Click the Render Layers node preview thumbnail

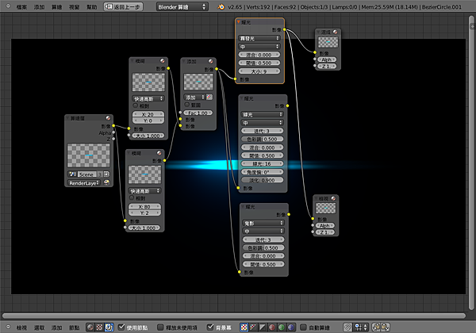(89, 155)
